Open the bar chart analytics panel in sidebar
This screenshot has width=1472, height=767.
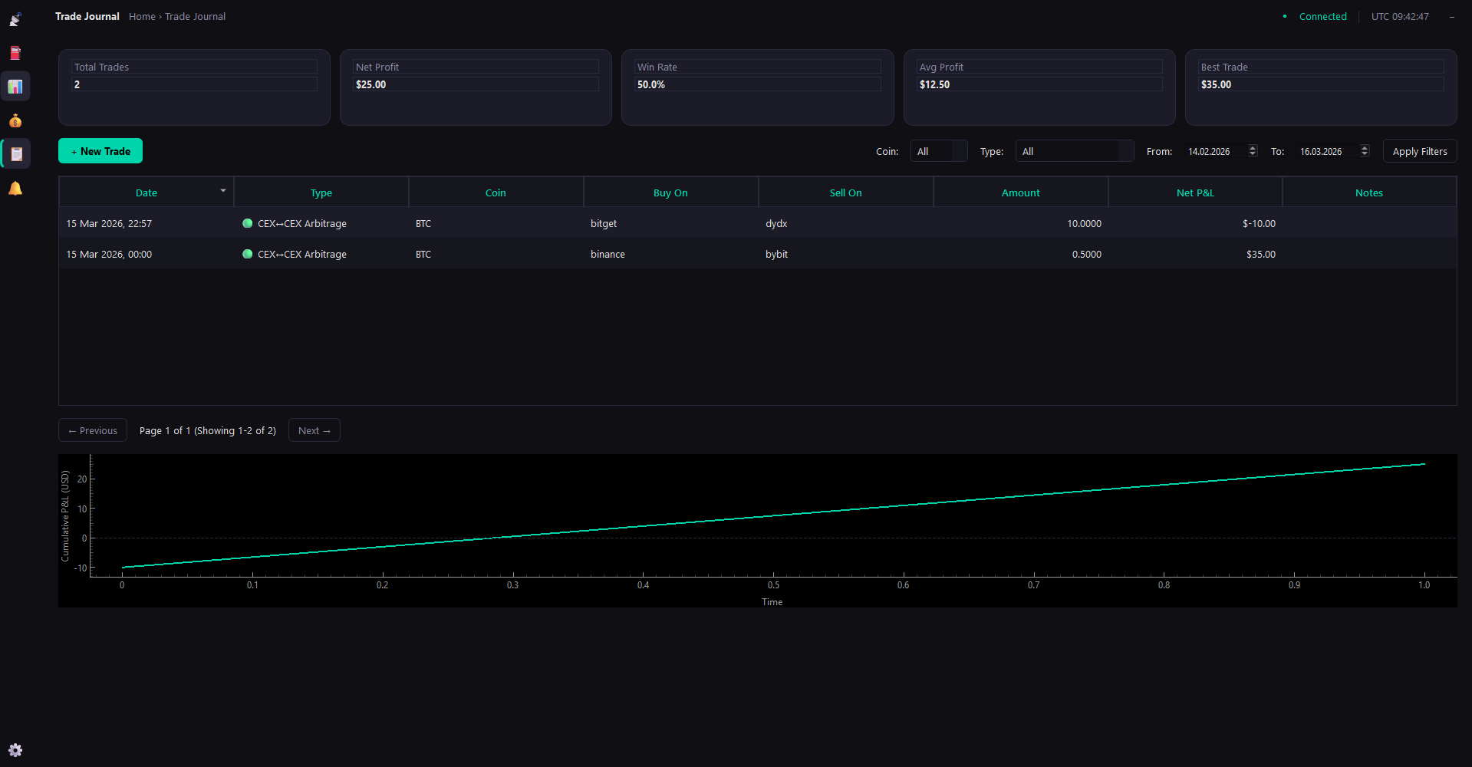coord(15,86)
